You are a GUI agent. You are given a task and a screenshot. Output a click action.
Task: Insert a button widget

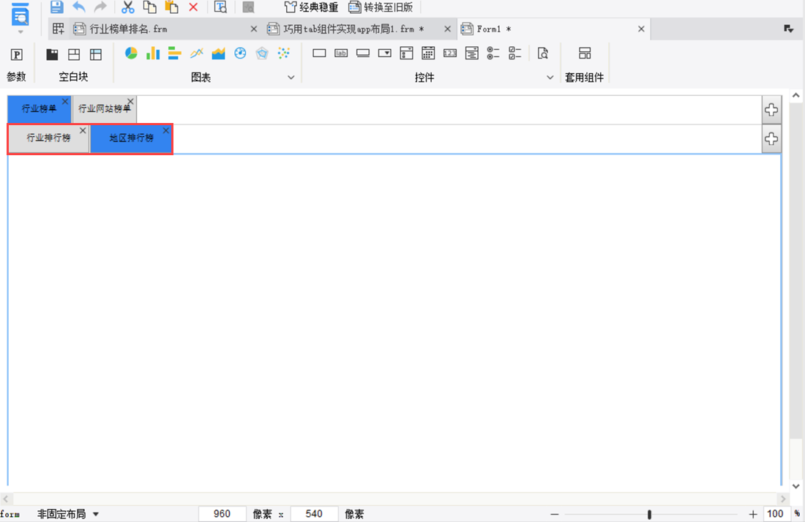point(363,53)
